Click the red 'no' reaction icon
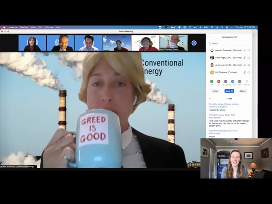Image resolution: width=272 pixels, height=204 pixels. pyautogui.click(x=218, y=82)
